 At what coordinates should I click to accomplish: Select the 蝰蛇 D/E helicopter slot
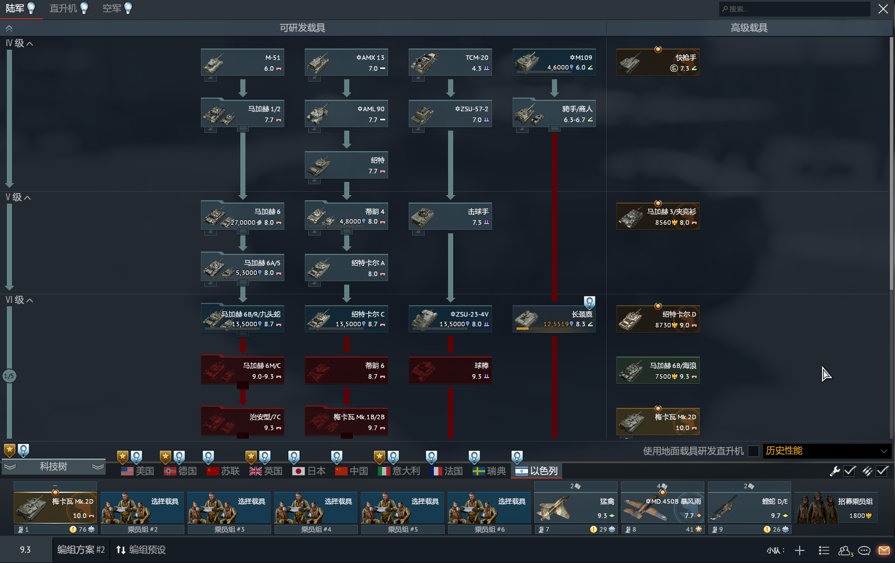tap(749, 508)
